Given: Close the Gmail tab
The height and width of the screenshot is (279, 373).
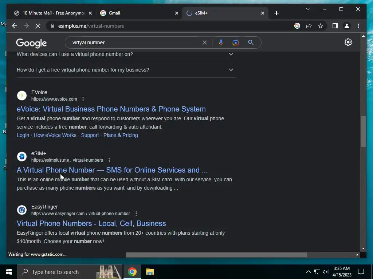Looking at the screenshot, I should [177, 13].
